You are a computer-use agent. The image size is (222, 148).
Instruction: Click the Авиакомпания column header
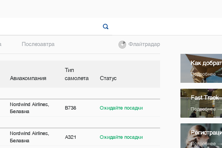coord(28,78)
